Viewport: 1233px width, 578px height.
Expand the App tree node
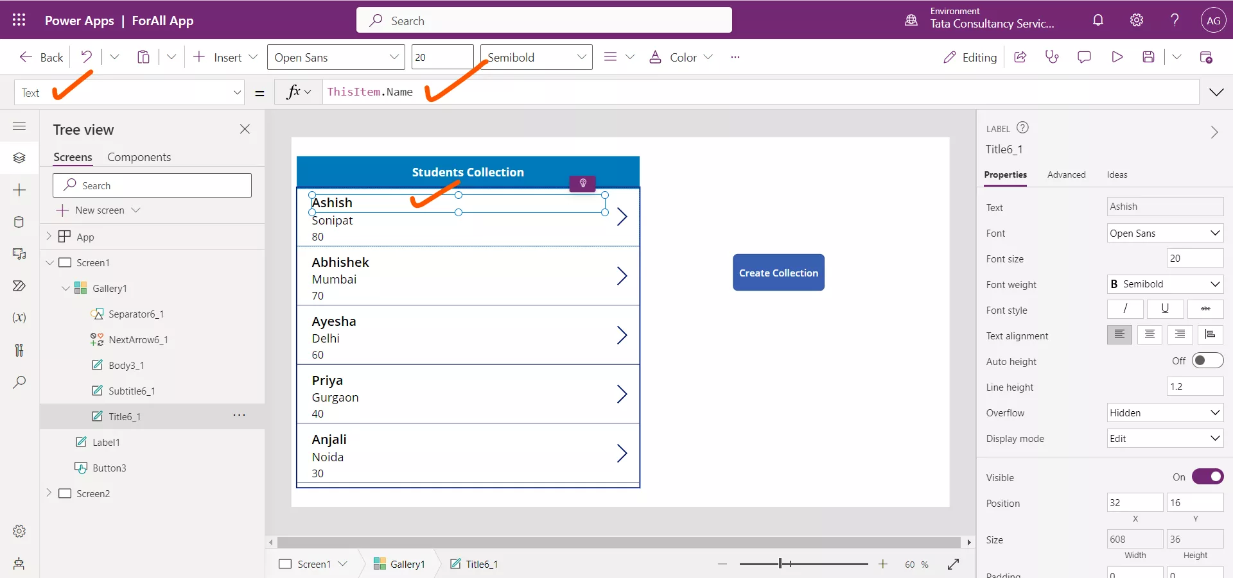click(x=49, y=236)
